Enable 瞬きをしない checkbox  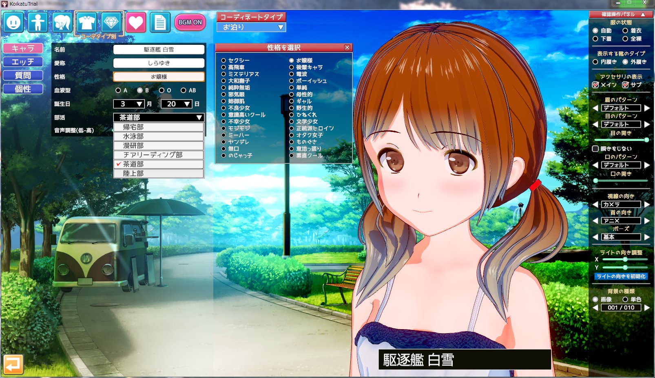595,149
